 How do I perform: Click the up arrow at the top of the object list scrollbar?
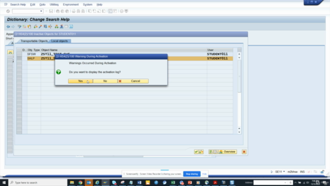coord(239,54)
